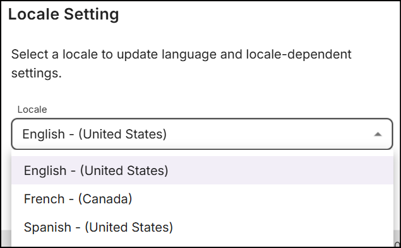The height and width of the screenshot is (248, 401).
Task: Click blank space inside the Locale input box
Action: point(268,134)
